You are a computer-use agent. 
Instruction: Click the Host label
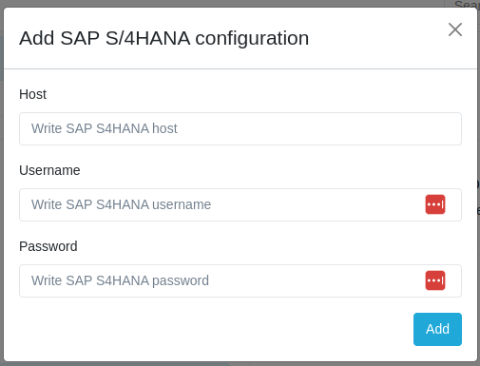[x=32, y=94]
